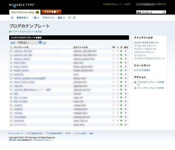Click the rebuild column header icon
This screenshot has height=150, width=175.
point(121,47)
